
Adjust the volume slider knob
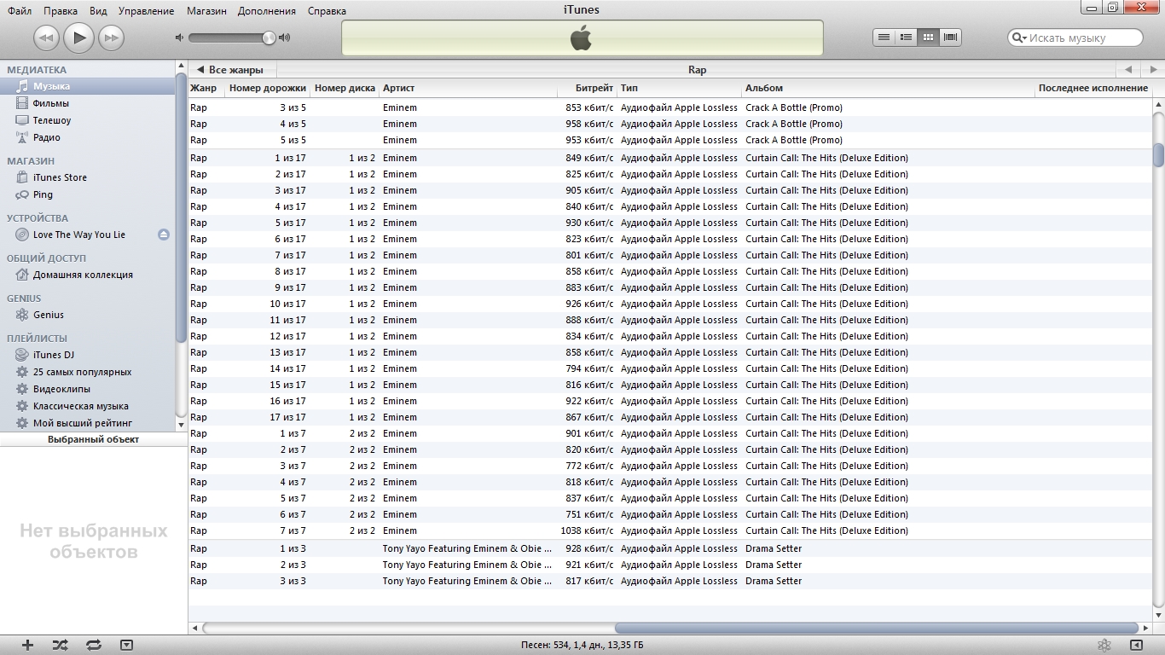pos(269,38)
